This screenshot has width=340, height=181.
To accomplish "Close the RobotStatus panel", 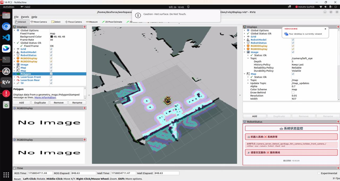I will coord(338,122).
